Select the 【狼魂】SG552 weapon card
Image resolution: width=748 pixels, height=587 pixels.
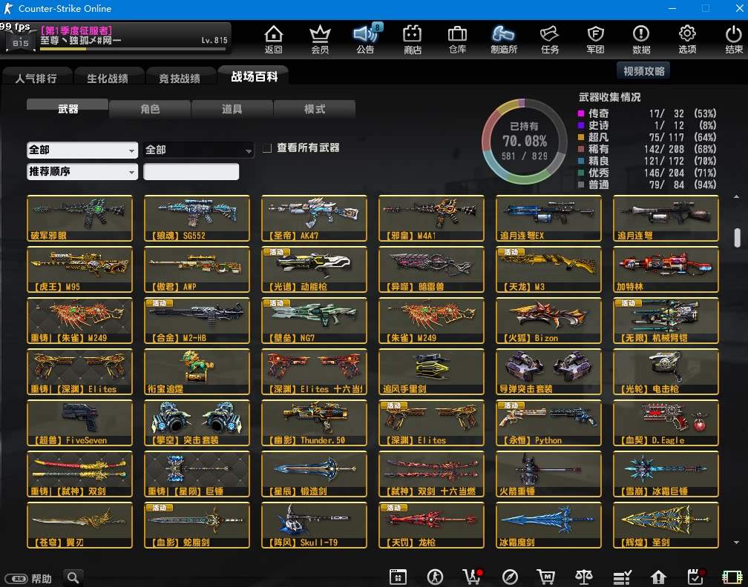pyautogui.click(x=197, y=218)
